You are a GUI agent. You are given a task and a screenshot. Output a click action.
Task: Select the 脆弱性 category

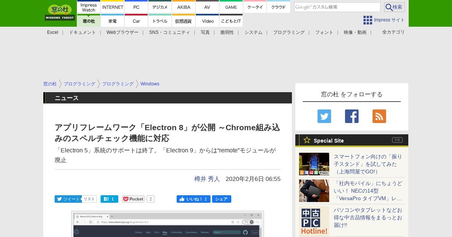227,32
